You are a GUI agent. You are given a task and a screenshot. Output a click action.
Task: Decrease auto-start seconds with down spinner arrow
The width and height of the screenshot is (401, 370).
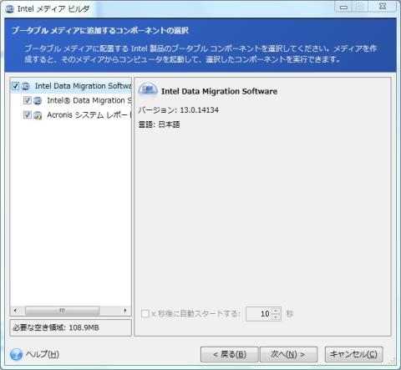[x=276, y=317]
